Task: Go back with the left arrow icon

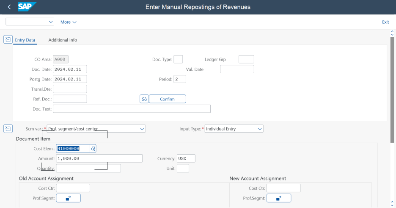Action: click(9, 7)
